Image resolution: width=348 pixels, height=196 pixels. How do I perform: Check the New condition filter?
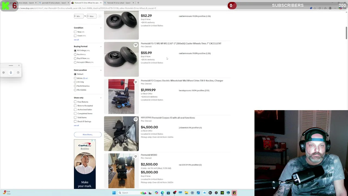point(75,32)
